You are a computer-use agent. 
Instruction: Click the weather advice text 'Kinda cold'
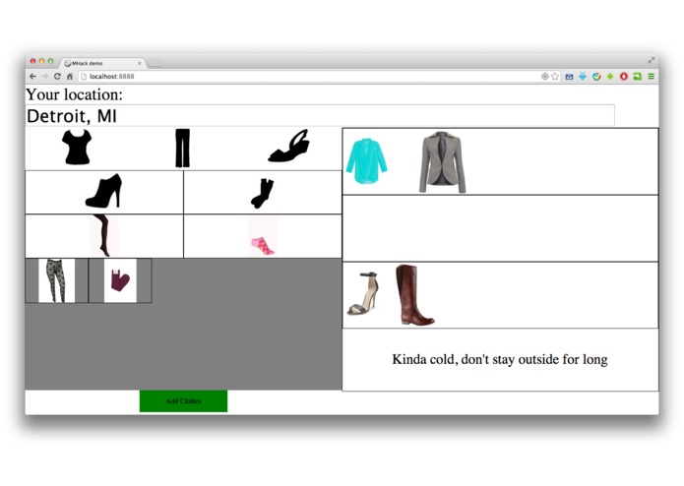click(x=500, y=359)
